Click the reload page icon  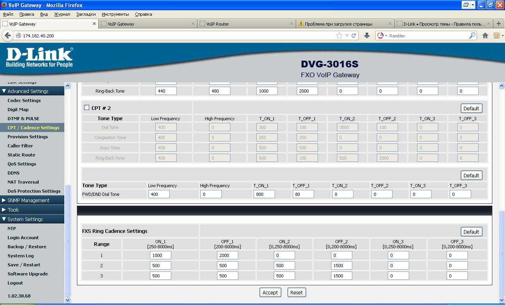coord(354,35)
